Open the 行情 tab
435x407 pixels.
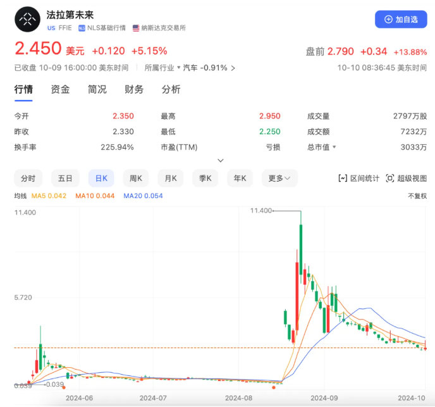point(23,89)
